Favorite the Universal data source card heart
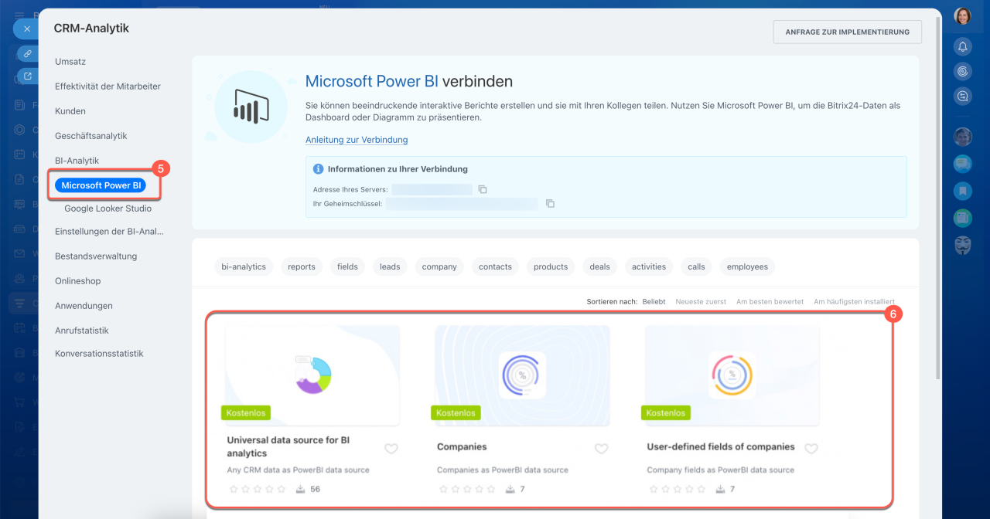Image resolution: width=990 pixels, height=519 pixels. 391,449
